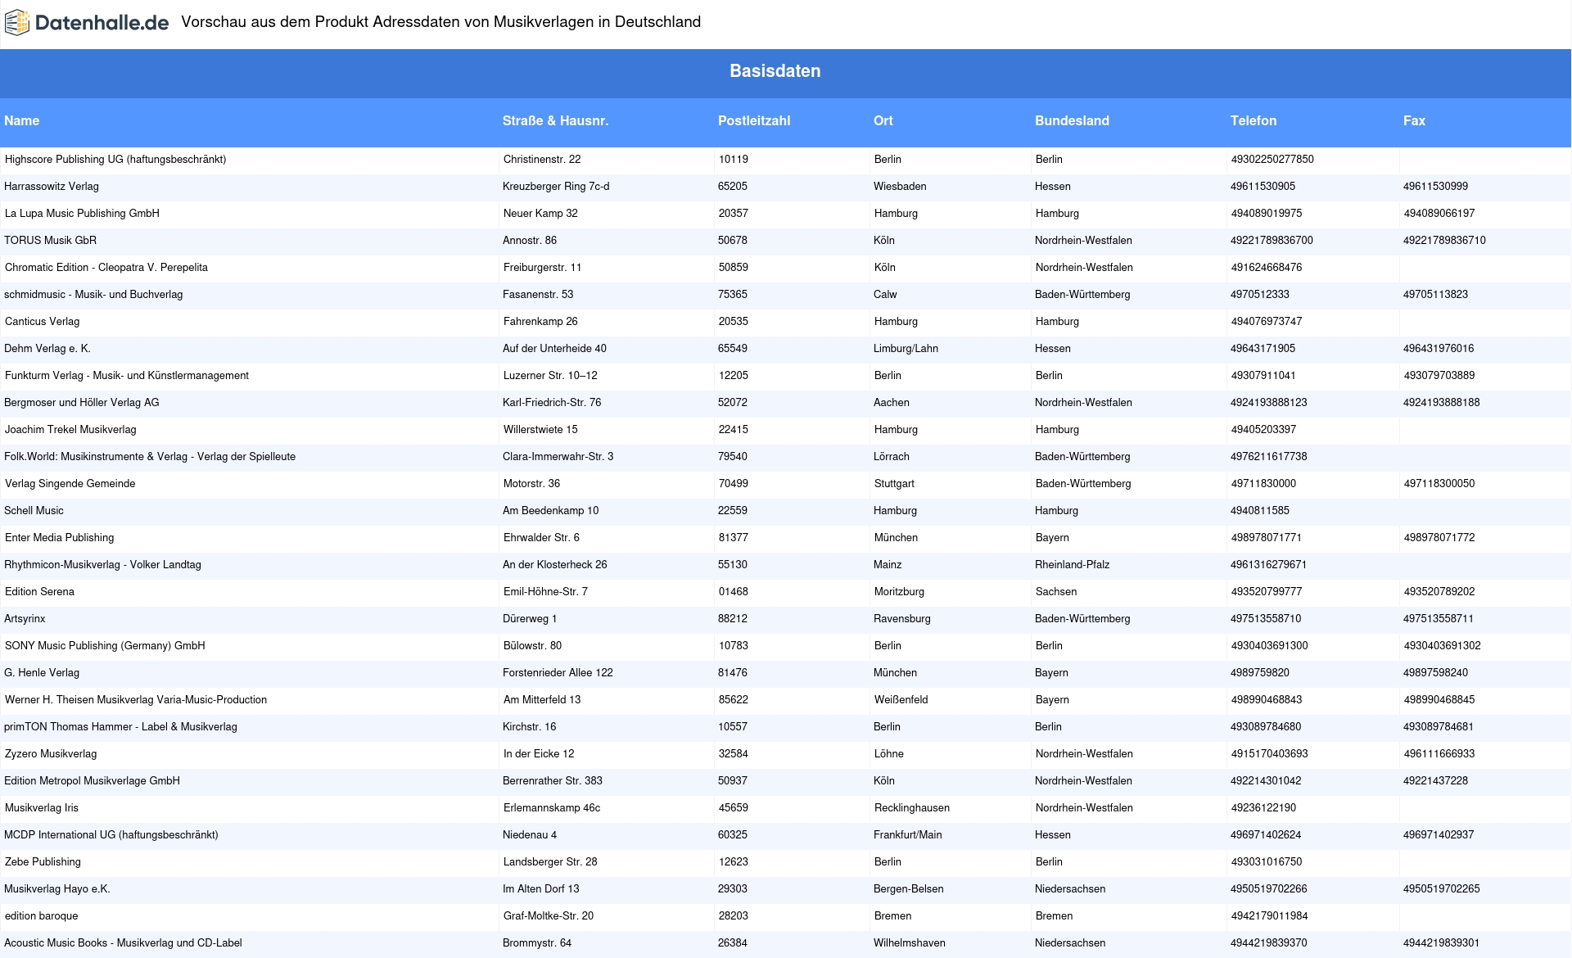Select street Forstenrieder Allee 122
Screen dimensions: 1572x958
coord(558,673)
